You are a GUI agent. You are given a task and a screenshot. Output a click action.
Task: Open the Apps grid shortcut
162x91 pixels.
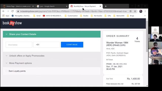coord(6,16)
